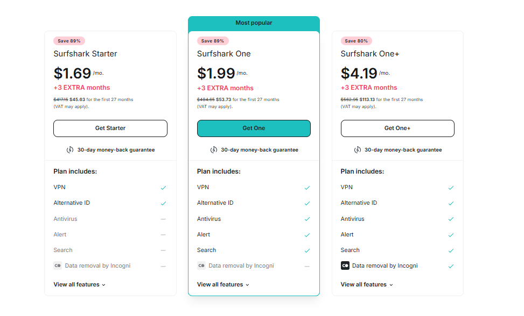Click the Incogni icon in the One plan
The width and height of the screenshot is (524, 316).
[201, 265]
